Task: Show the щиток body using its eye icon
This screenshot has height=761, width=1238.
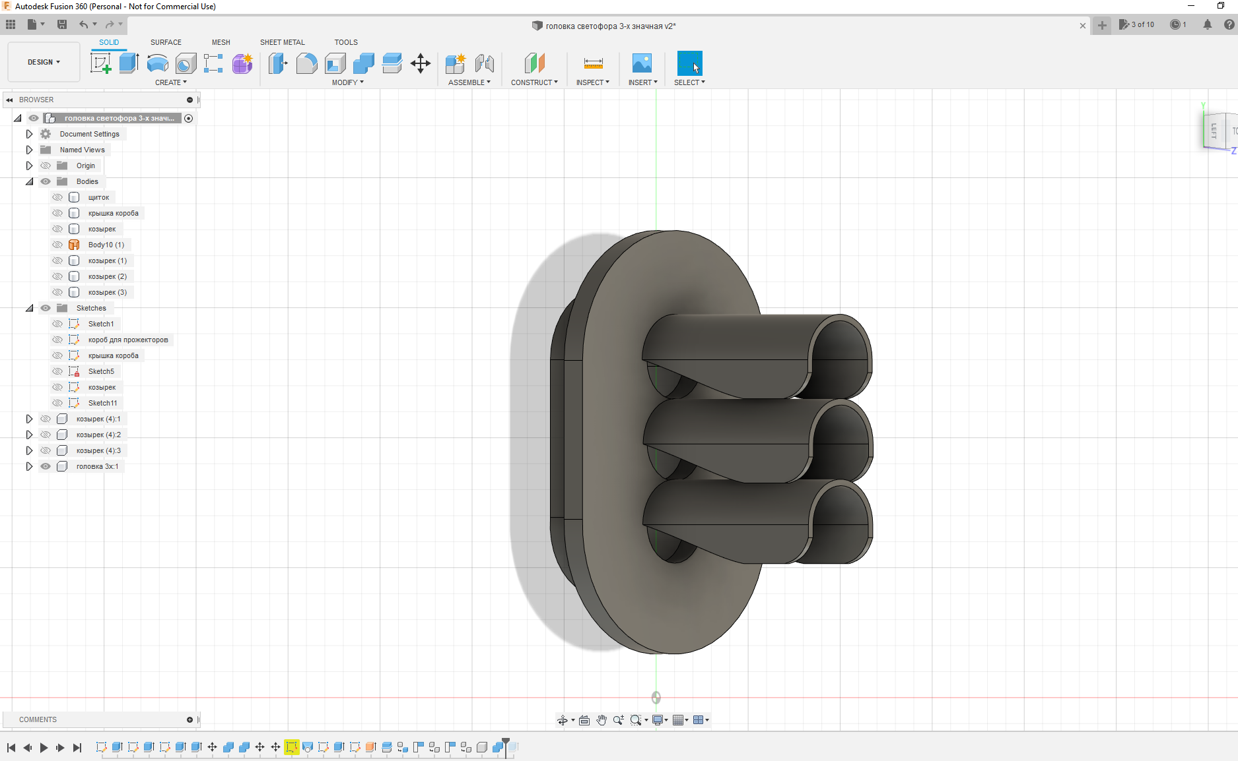Action: 57,197
